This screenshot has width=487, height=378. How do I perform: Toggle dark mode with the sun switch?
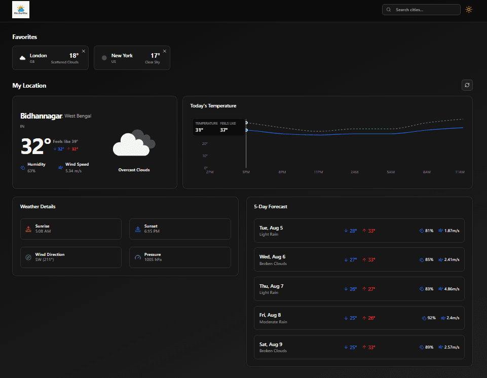tap(468, 9)
